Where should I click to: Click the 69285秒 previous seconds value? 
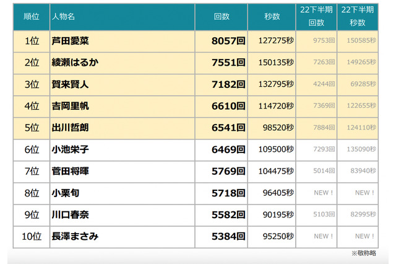[x=363, y=84]
